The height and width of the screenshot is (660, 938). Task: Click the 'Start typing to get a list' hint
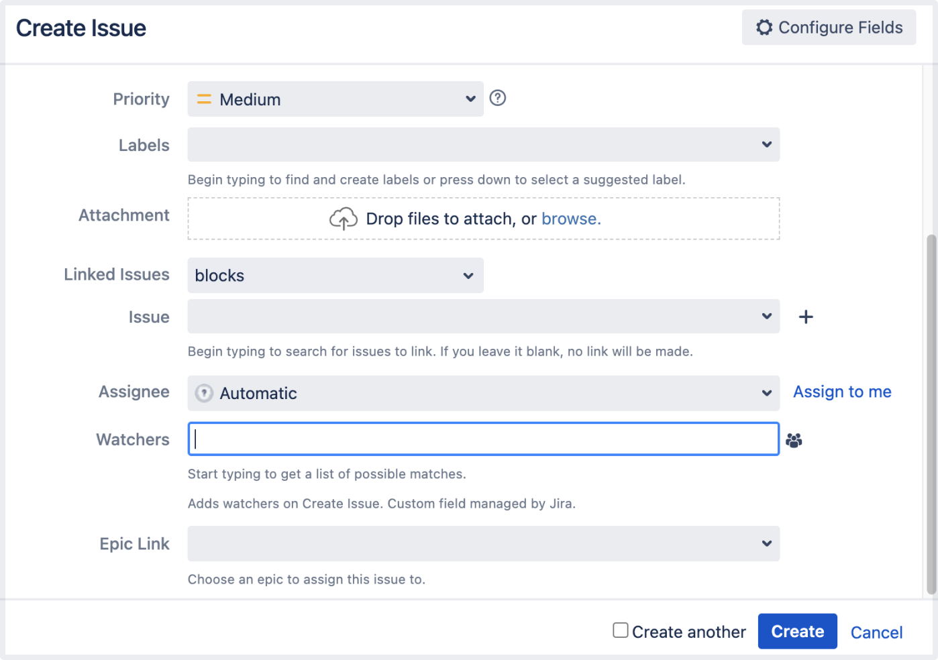point(327,474)
